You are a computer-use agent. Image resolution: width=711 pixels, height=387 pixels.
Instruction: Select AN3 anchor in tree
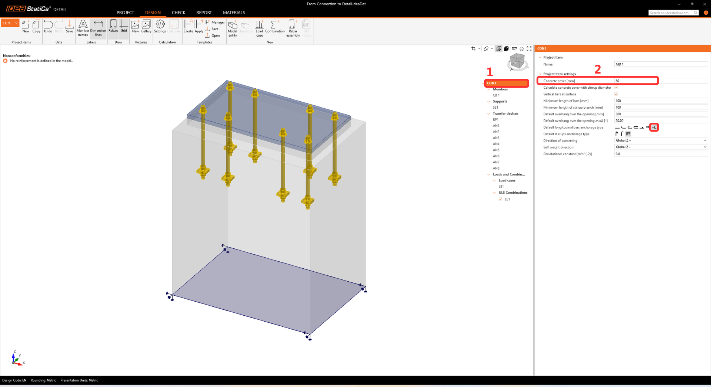496,138
